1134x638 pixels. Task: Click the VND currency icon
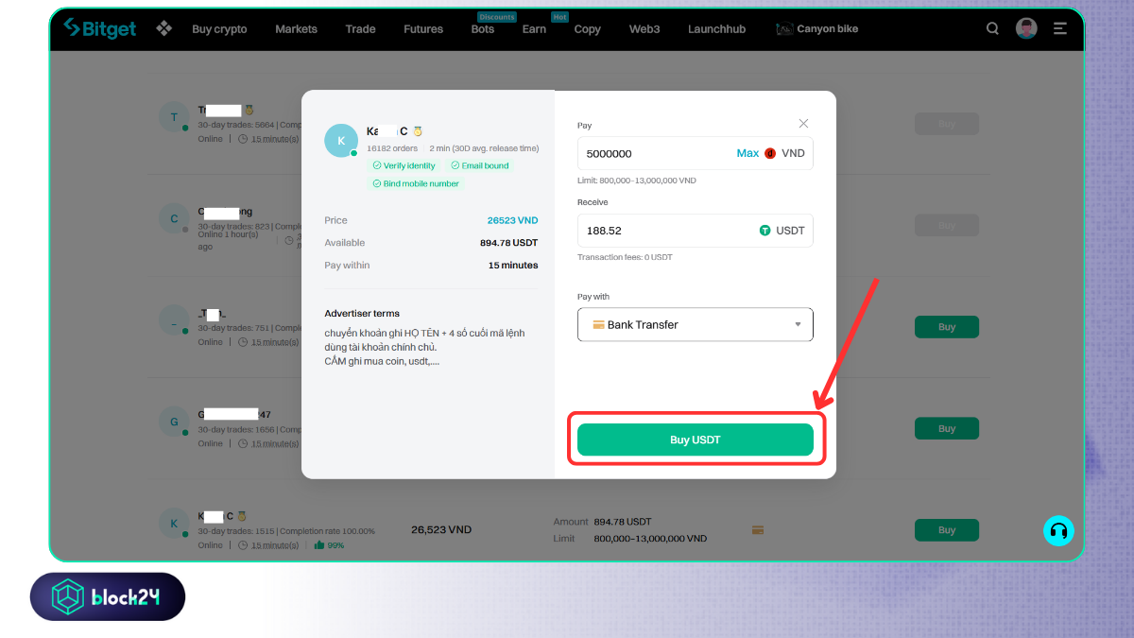[x=770, y=153]
